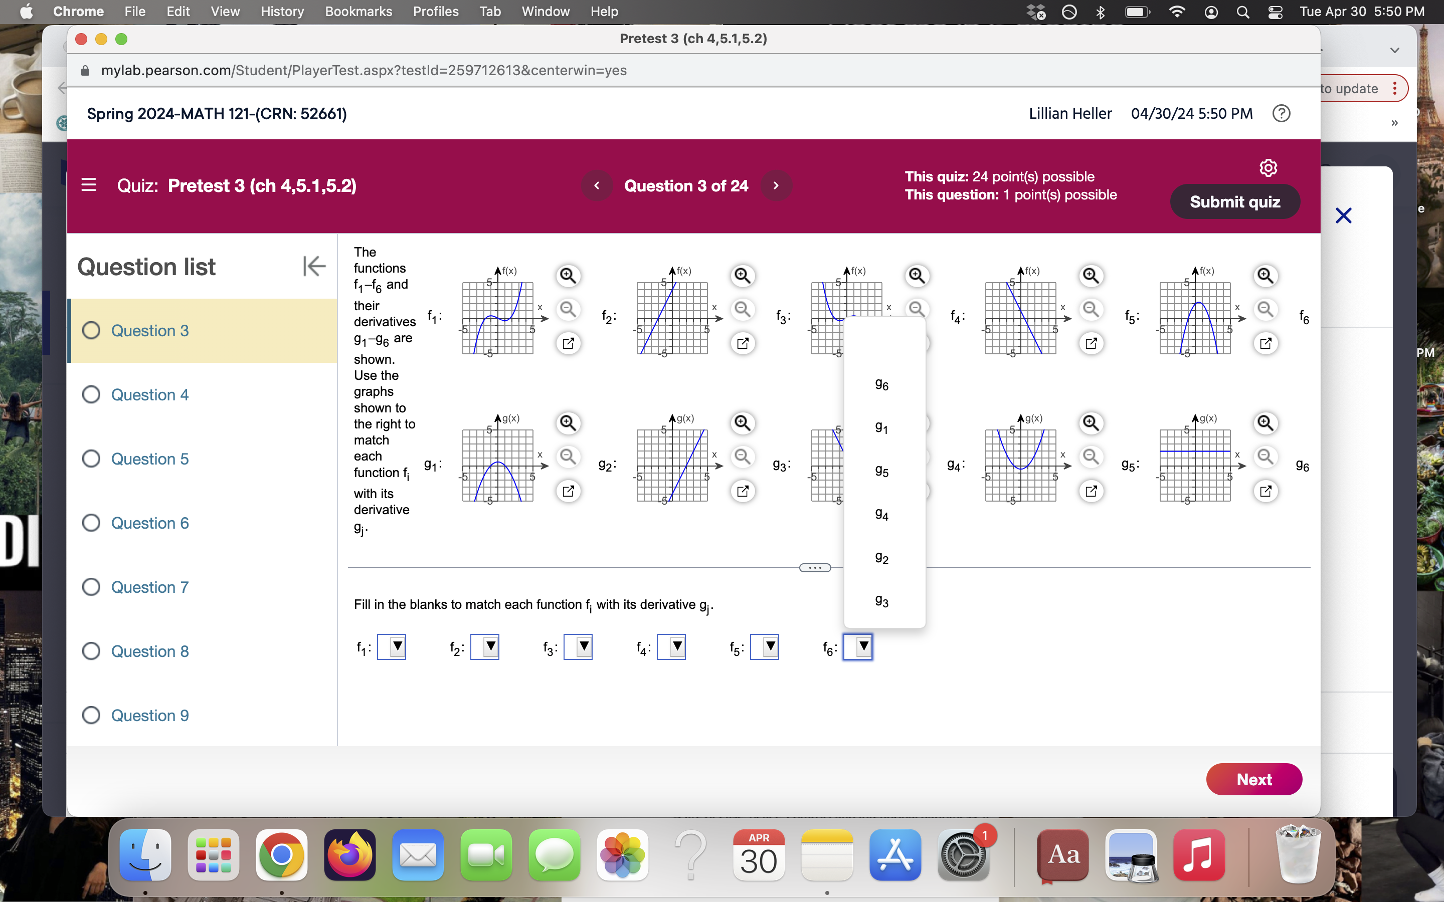
Task: Click the help question mark icon
Action: [x=1281, y=113]
